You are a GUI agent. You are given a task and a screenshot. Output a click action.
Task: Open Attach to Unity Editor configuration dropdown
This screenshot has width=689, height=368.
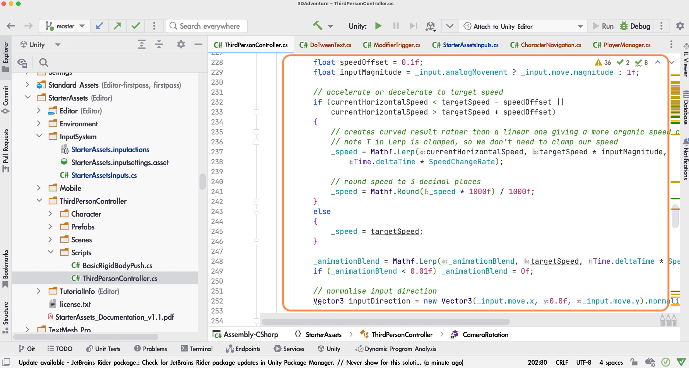[x=523, y=26]
